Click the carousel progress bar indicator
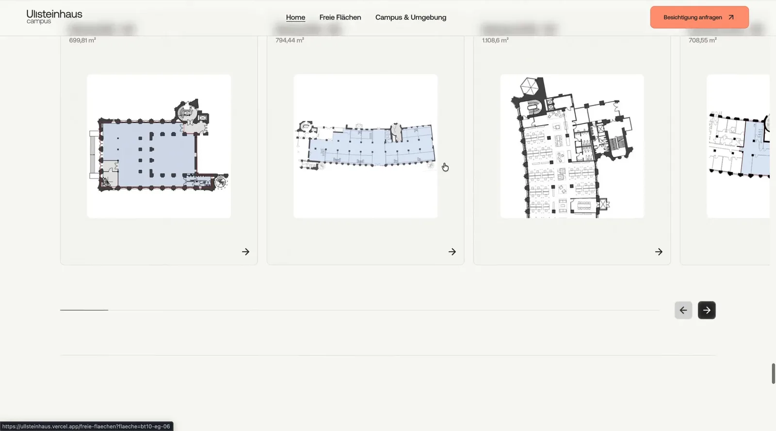The width and height of the screenshot is (776, 431). pyautogui.click(x=84, y=310)
